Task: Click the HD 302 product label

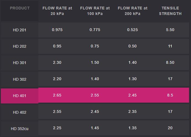Action: 20,79
